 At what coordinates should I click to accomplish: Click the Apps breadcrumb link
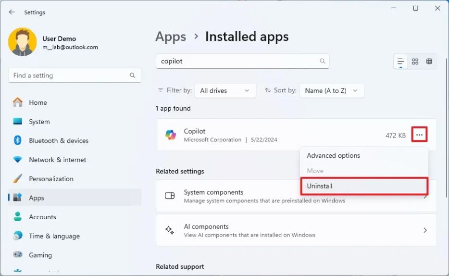click(x=171, y=37)
